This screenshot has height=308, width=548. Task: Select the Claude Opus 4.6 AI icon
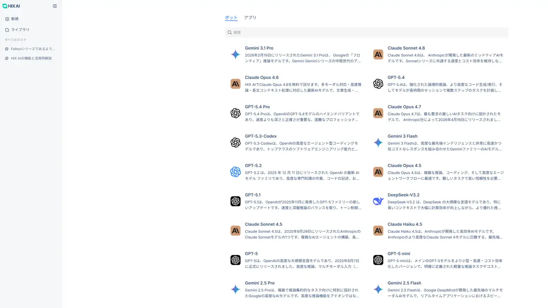[x=235, y=84]
